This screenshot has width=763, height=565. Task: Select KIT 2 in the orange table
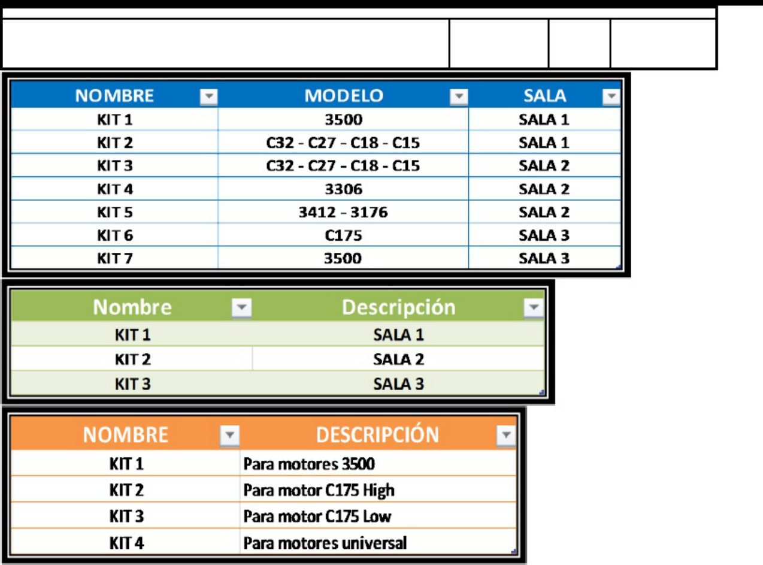pos(126,490)
